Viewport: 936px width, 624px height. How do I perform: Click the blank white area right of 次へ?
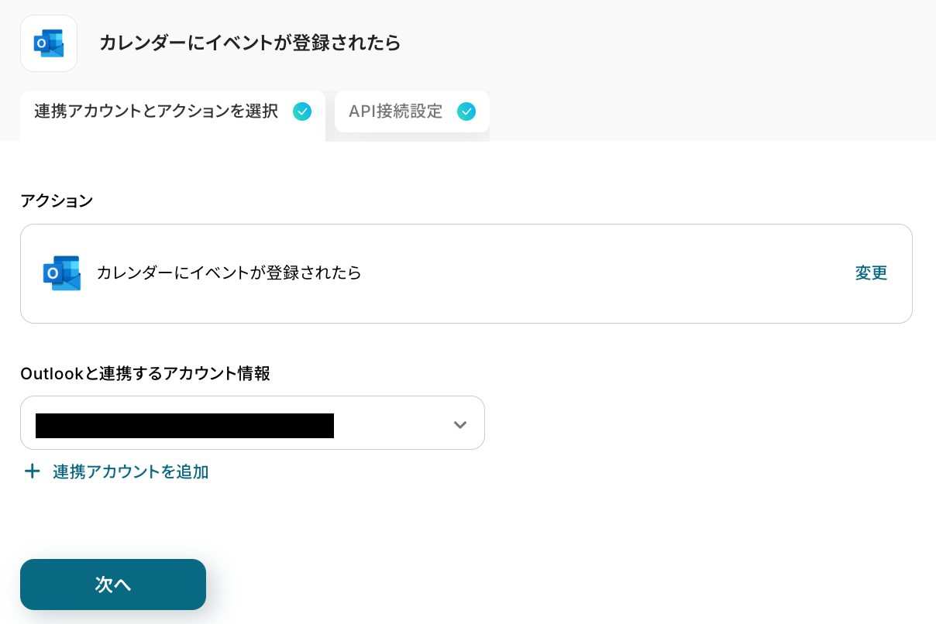(542, 585)
